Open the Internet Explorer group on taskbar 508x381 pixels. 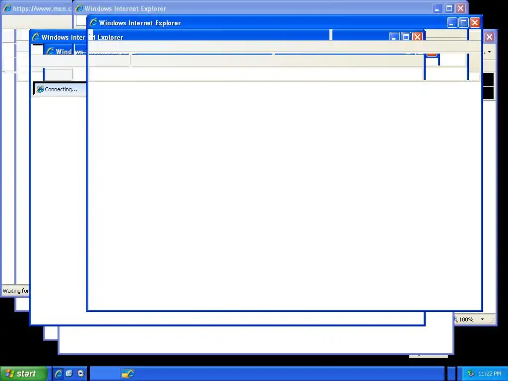[127, 374]
